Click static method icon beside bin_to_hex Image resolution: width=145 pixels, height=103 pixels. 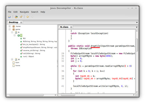[21, 45]
